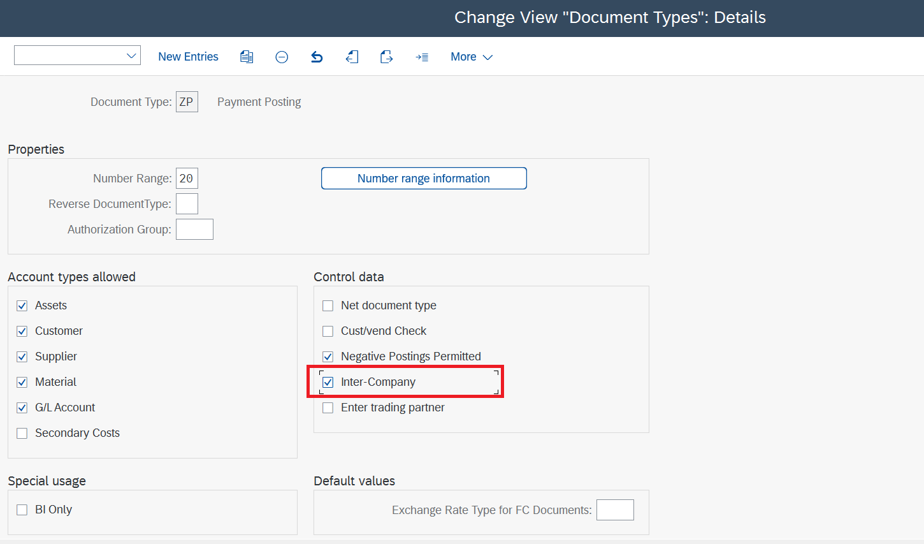The height and width of the screenshot is (544, 924).
Task: Click the copy-as icon in toolbar
Action: 247,57
